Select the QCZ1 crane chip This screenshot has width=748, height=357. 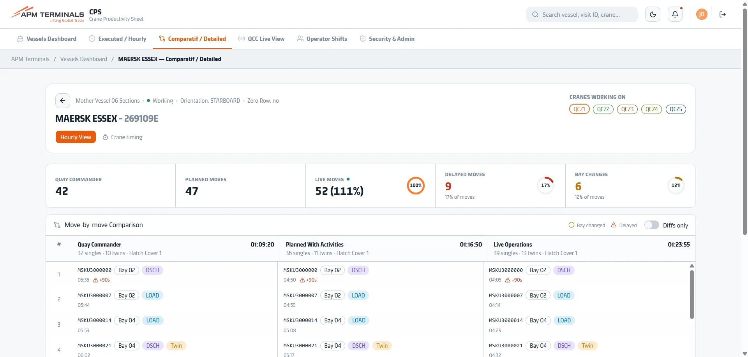point(579,109)
